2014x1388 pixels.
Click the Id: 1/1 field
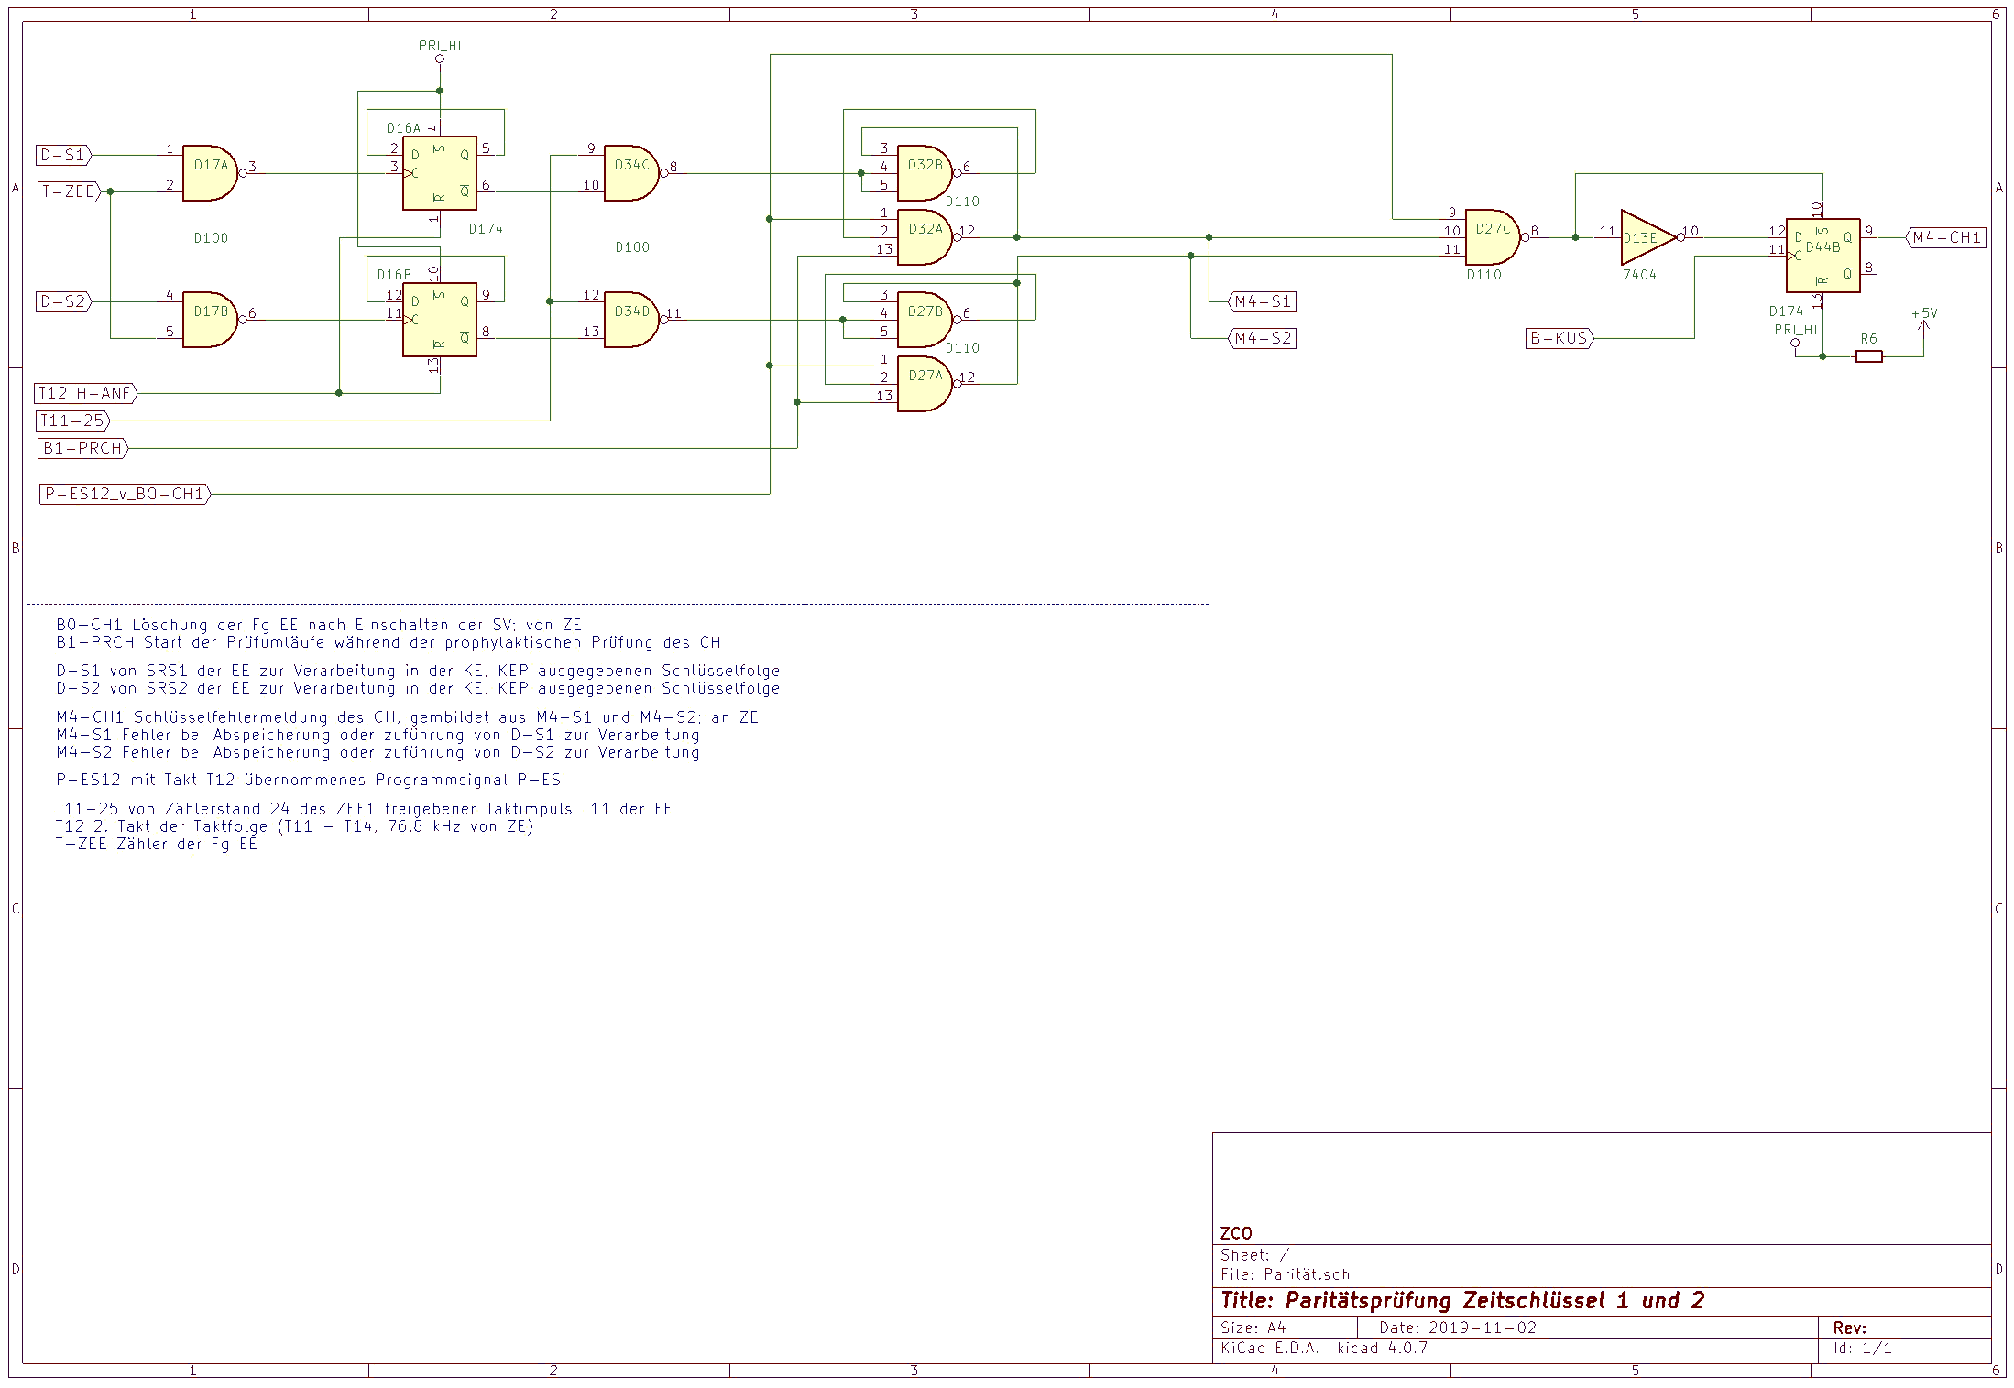coord(1862,1348)
